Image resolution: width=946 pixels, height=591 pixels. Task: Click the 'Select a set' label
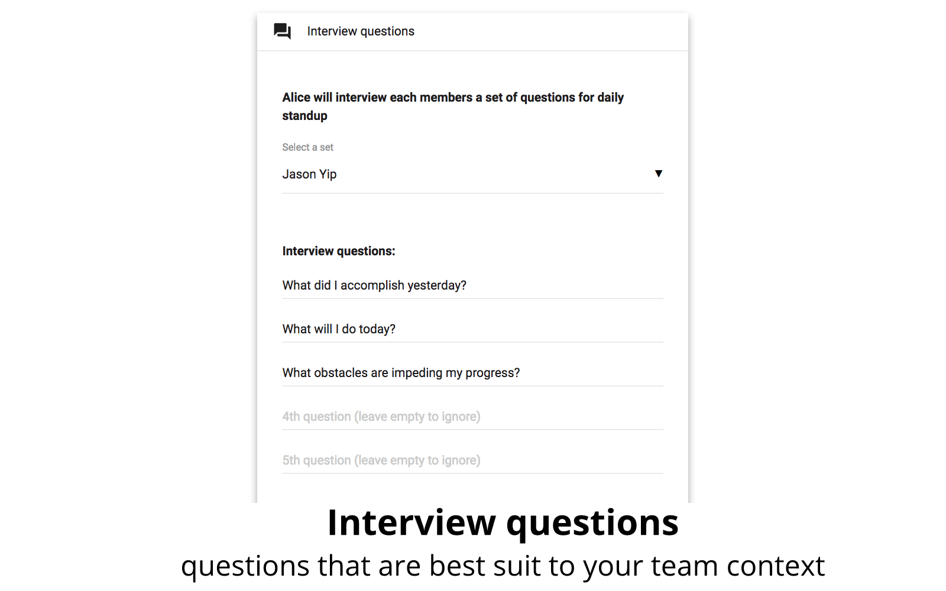307,147
